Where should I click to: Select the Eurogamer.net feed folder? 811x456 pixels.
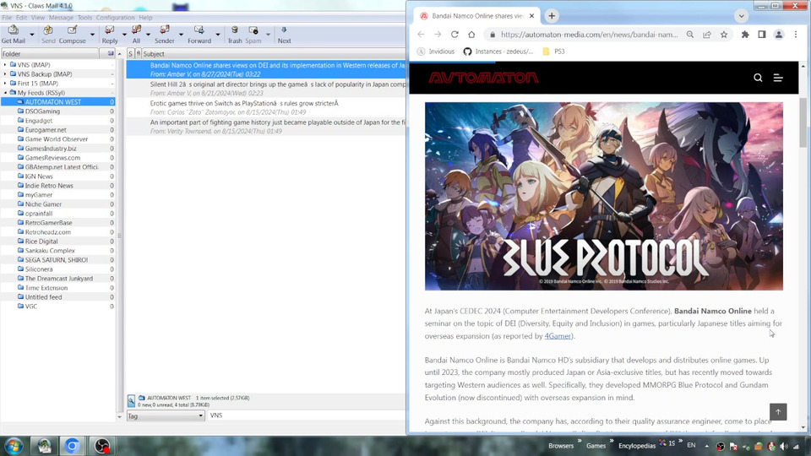click(46, 130)
